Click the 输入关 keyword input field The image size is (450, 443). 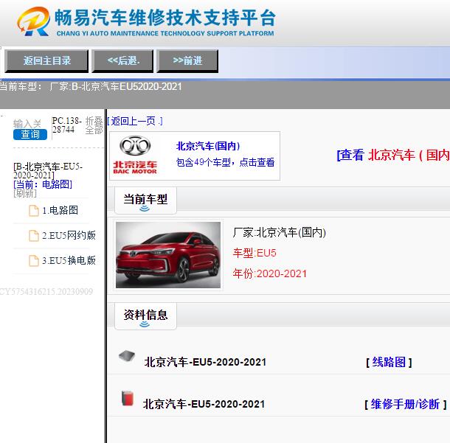point(27,124)
